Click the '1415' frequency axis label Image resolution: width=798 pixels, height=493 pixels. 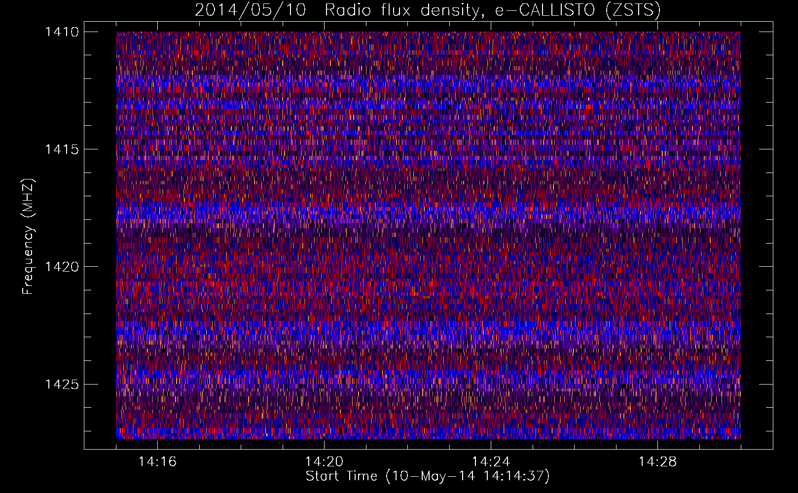62,149
